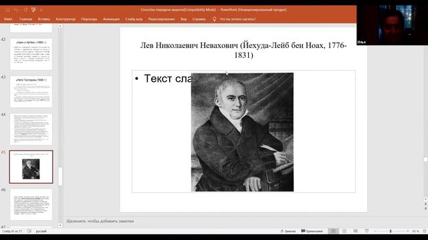Select the portrait image on the slide
428x240 pixels.
click(242, 132)
